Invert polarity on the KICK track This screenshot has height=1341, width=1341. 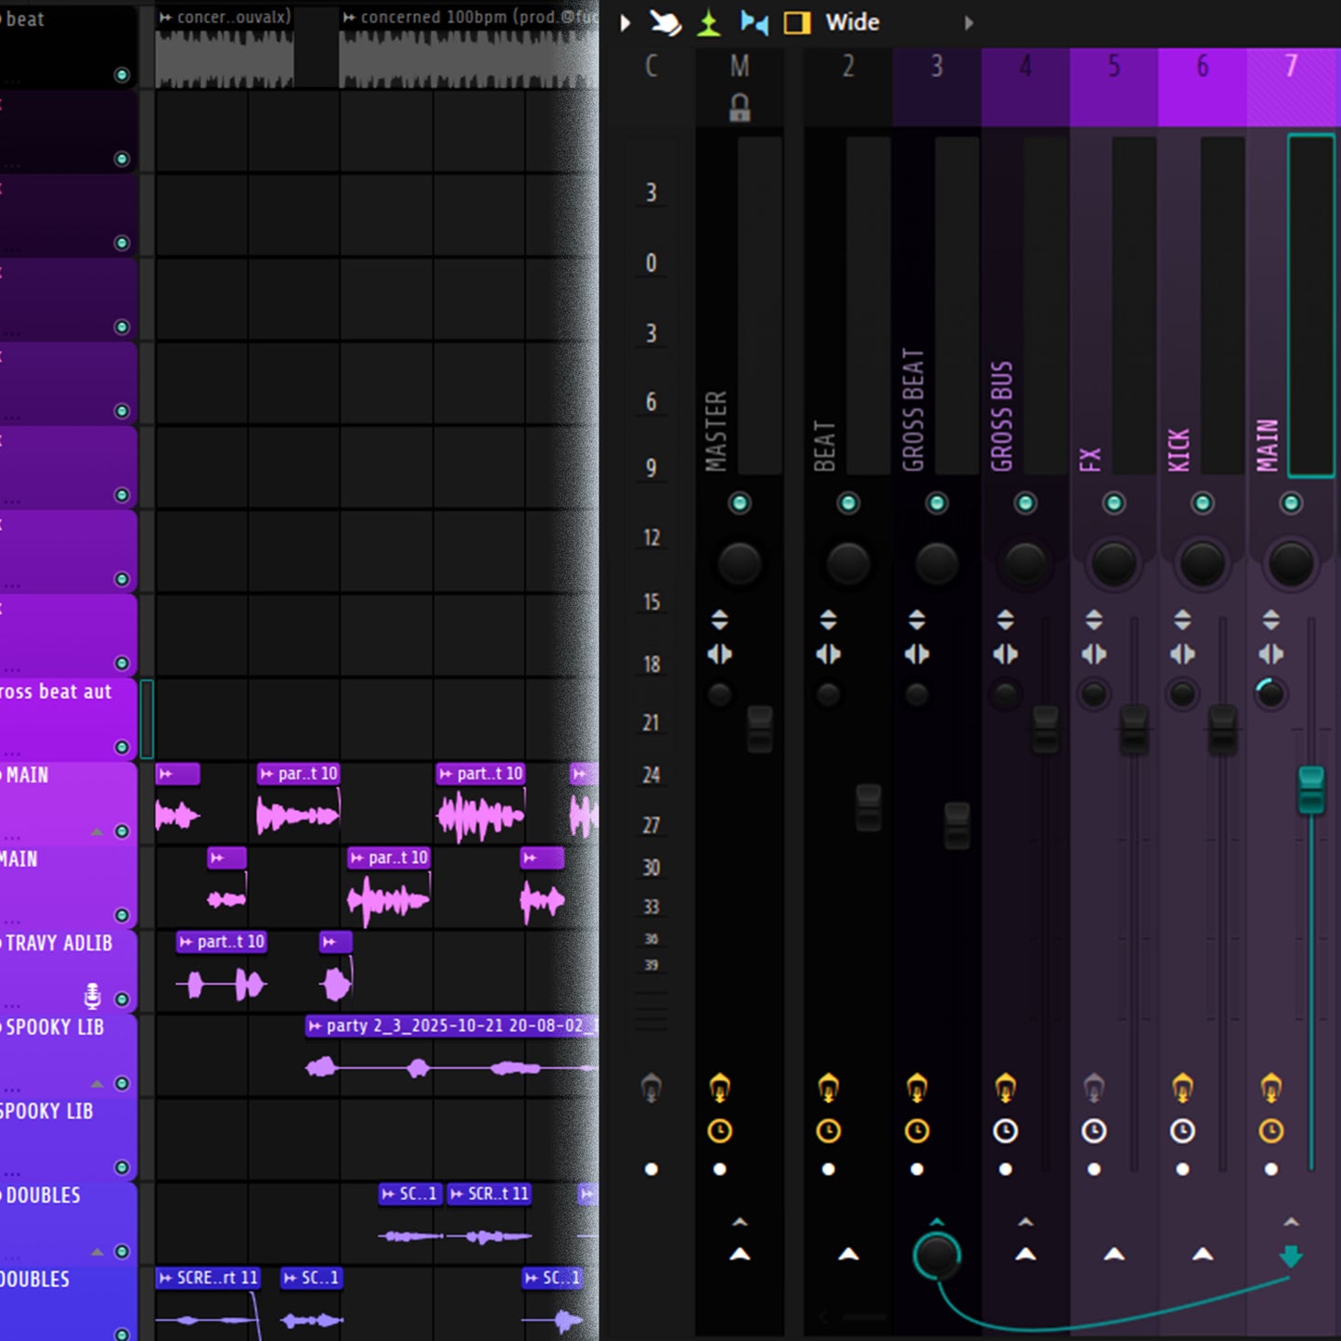(1182, 619)
